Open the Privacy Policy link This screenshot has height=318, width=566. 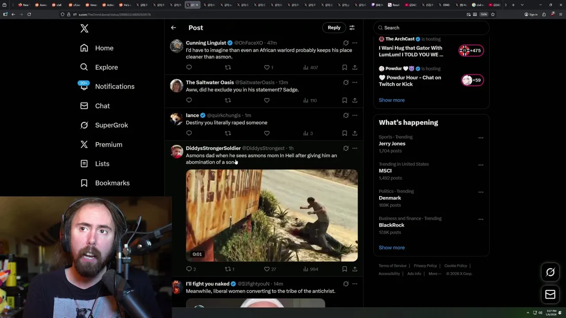pyautogui.click(x=425, y=266)
